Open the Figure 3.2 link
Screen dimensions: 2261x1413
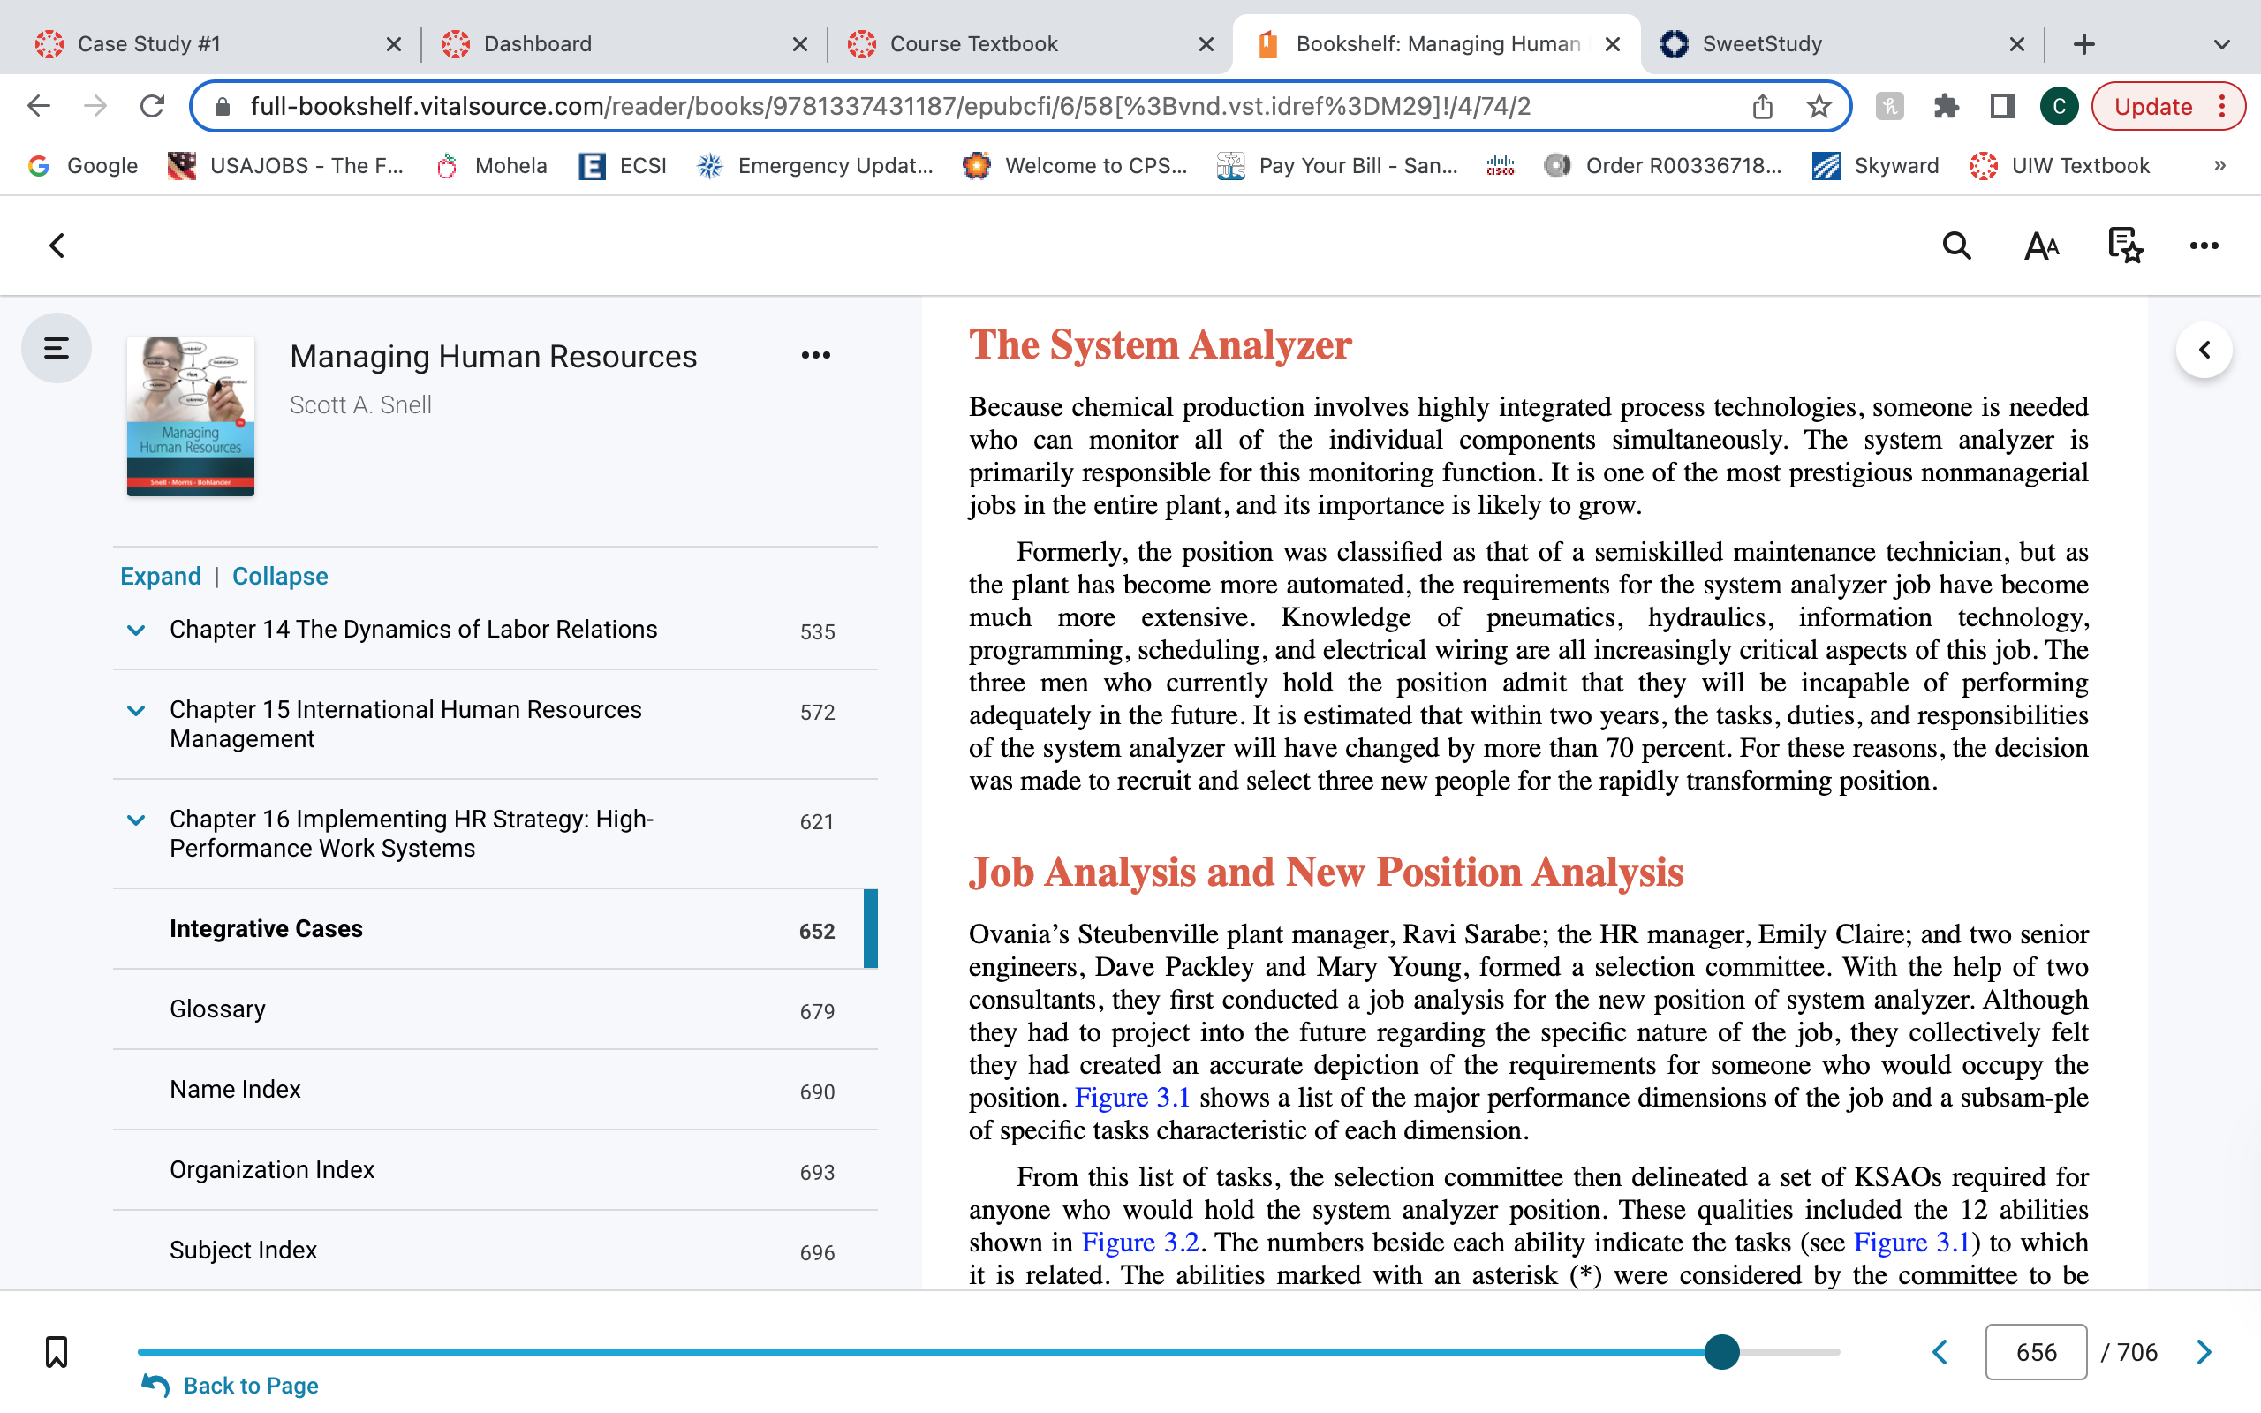tap(1140, 1242)
